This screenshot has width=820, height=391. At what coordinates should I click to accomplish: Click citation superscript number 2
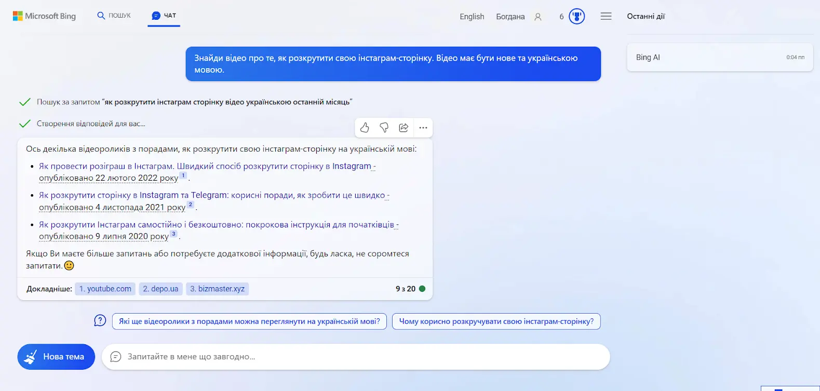(x=191, y=205)
